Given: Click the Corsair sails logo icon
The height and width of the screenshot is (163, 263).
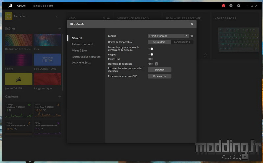Looking at the screenshot, I should (x=11, y=6).
